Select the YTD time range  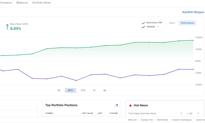coord(83,90)
